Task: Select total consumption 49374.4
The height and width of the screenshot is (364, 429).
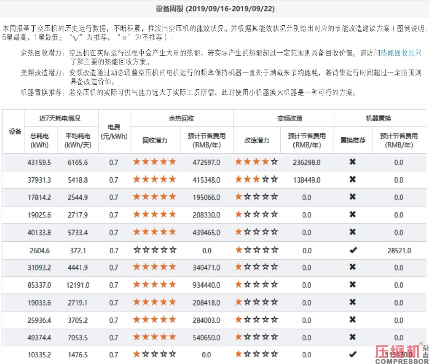Action: tap(39, 338)
